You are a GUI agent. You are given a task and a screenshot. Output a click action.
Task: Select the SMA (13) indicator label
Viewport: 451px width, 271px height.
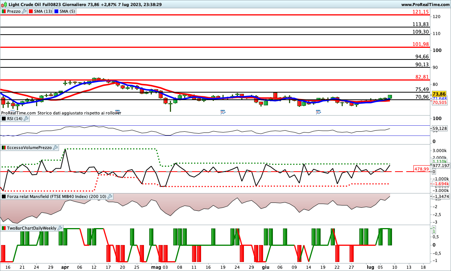[x=43, y=11]
